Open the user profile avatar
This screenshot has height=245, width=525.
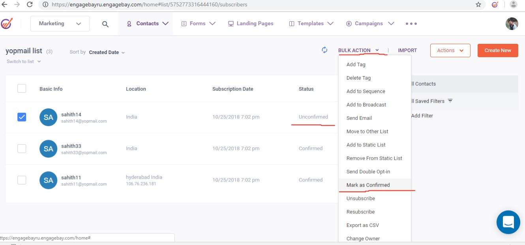tap(512, 24)
